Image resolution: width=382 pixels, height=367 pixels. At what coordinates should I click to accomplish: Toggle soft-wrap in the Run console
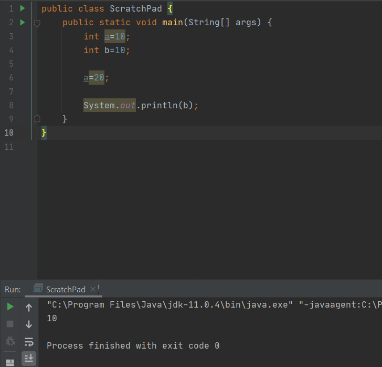tap(29, 342)
